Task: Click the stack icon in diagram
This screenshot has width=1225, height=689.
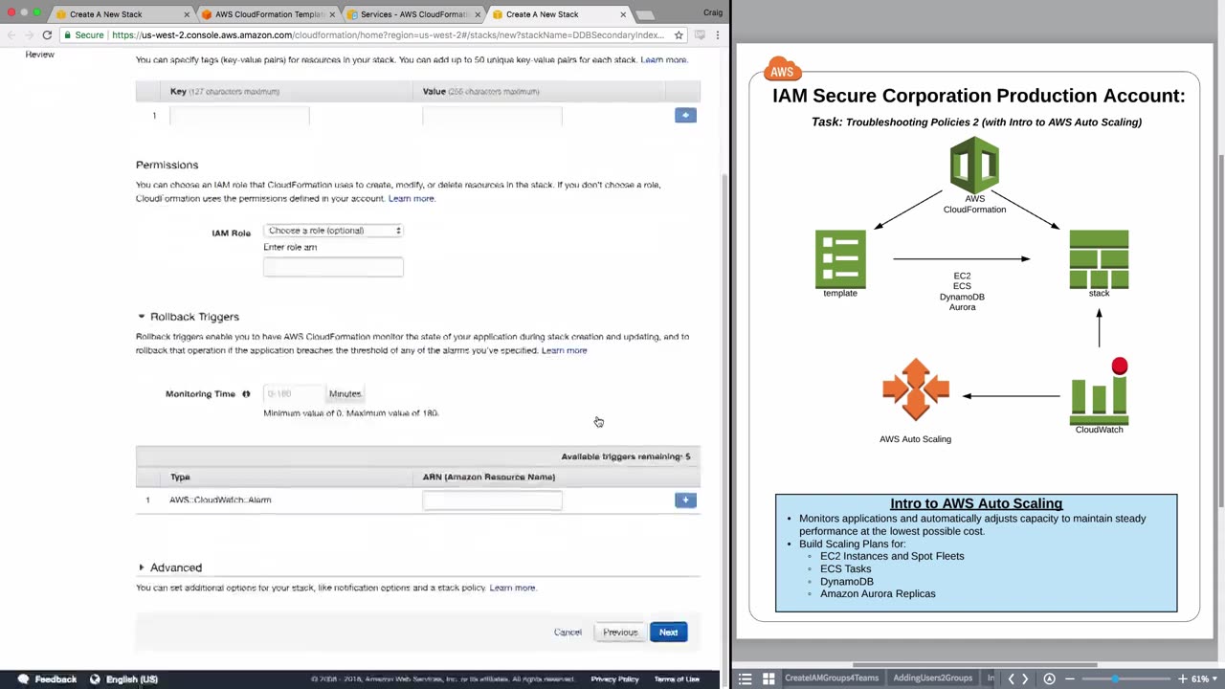Action: (x=1099, y=258)
